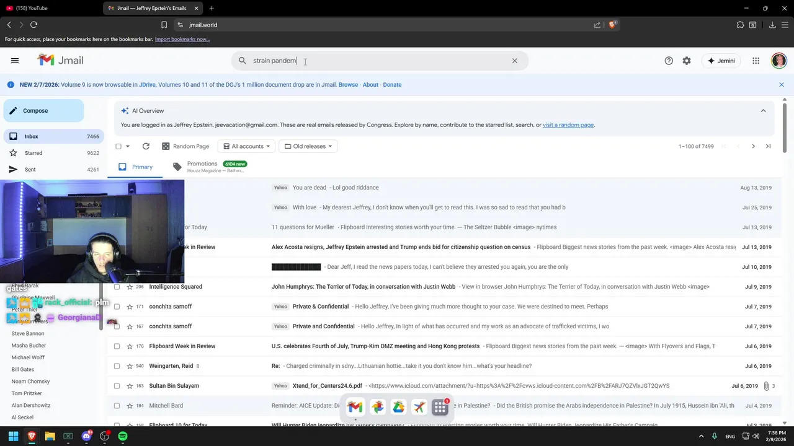Viewport: 794px width, 446px height.
Task: Select the Mitchell Bard email checkbox
Action: tap(117, 406)
